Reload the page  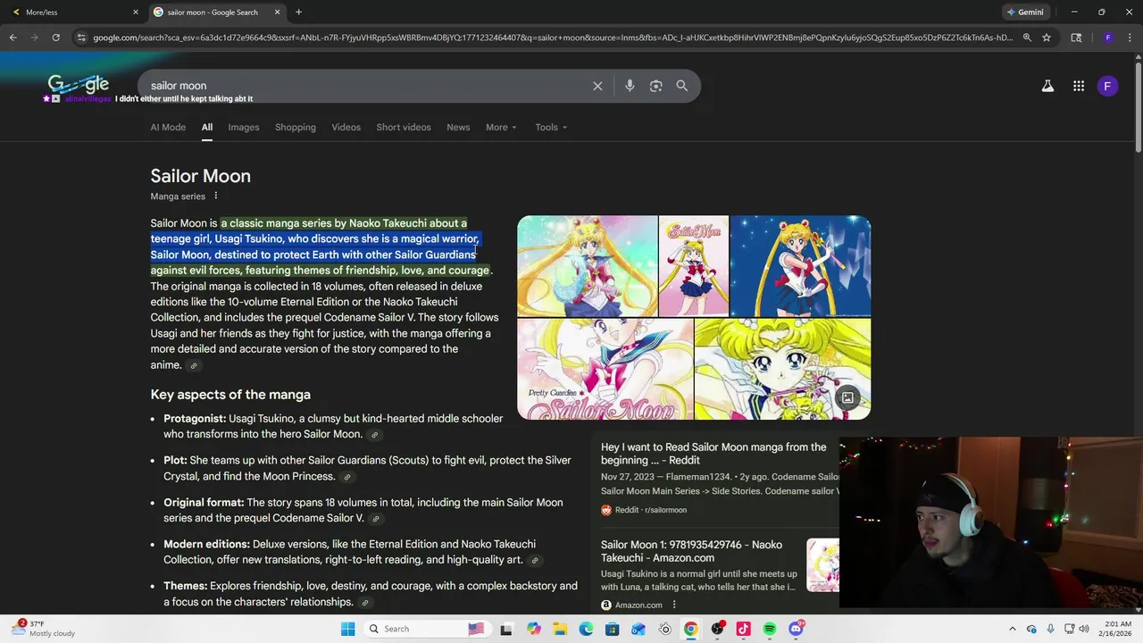pyautogui.click(x=55, y=38)
